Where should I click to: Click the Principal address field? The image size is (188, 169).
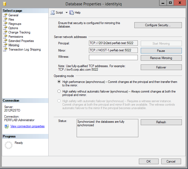[113, 43]
